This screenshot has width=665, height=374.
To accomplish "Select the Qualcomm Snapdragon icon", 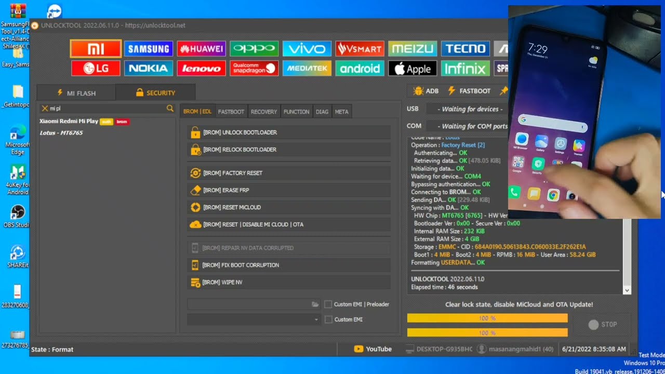I will (254, 69).
